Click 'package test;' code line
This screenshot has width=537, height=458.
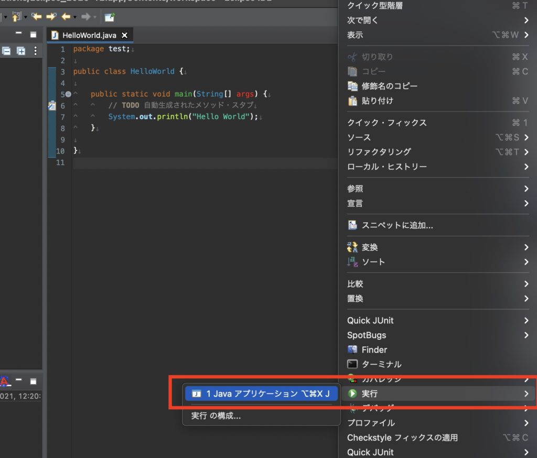click(x=101, y=49)
